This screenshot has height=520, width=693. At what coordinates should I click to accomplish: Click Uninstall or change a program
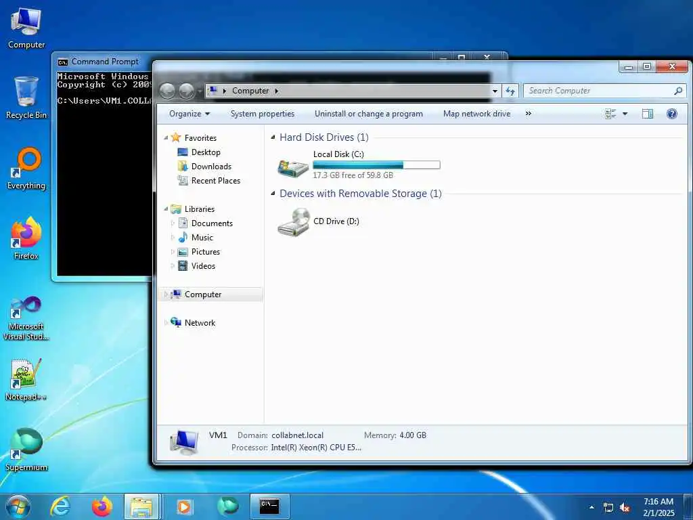pyautogui.click(x=369, y=114)
